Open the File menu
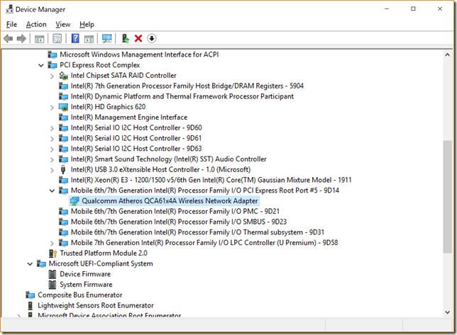 pyautogui.click(x=11, y=24)
